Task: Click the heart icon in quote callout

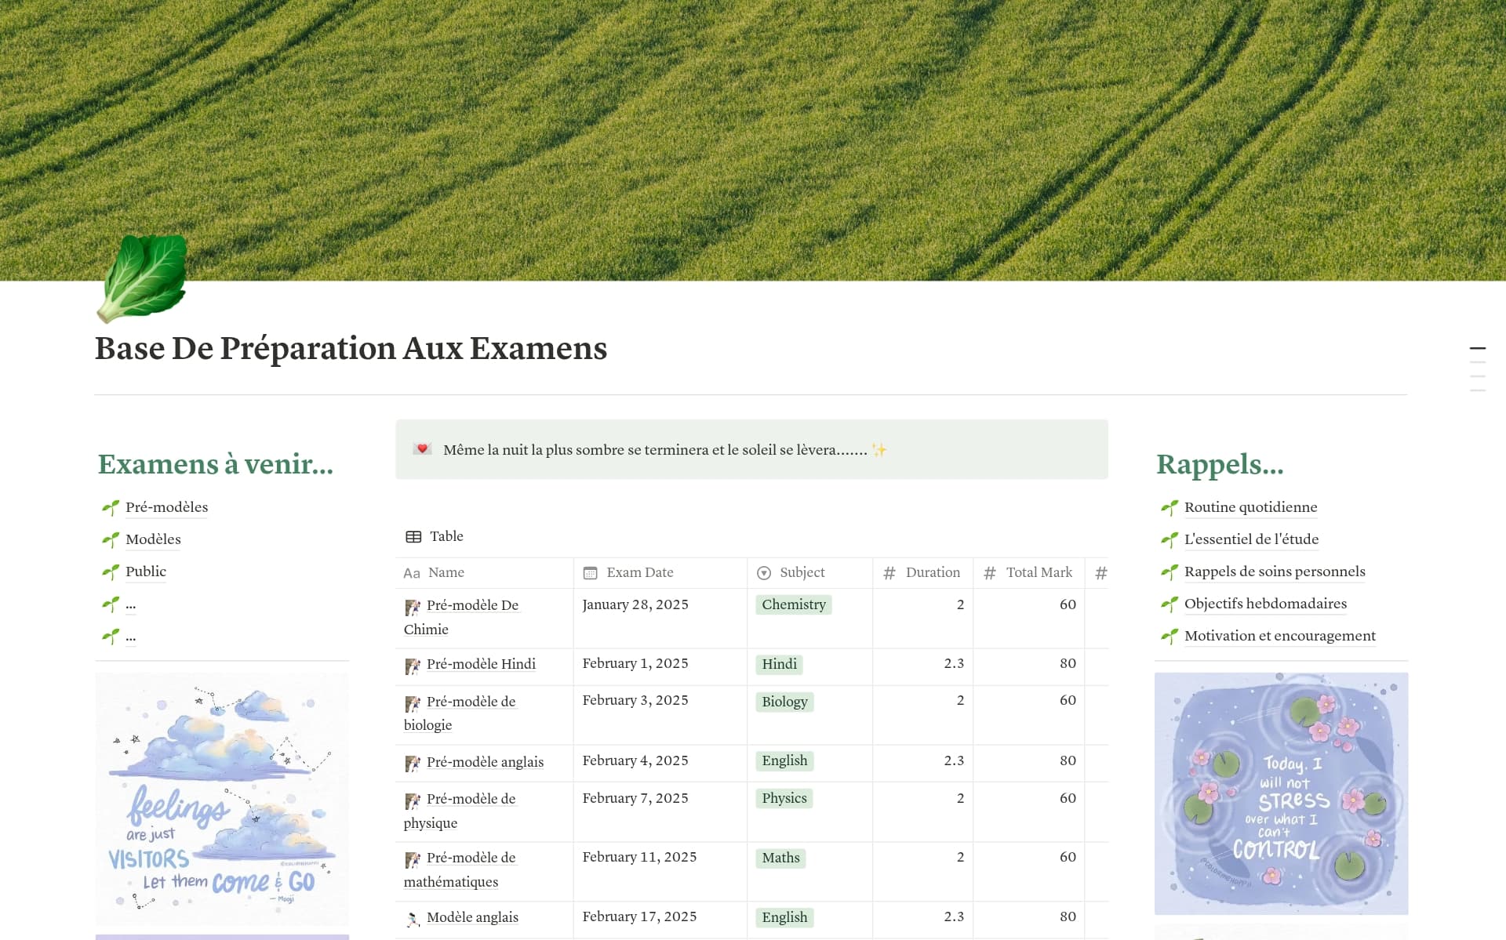Action: [x=423, y=449]
